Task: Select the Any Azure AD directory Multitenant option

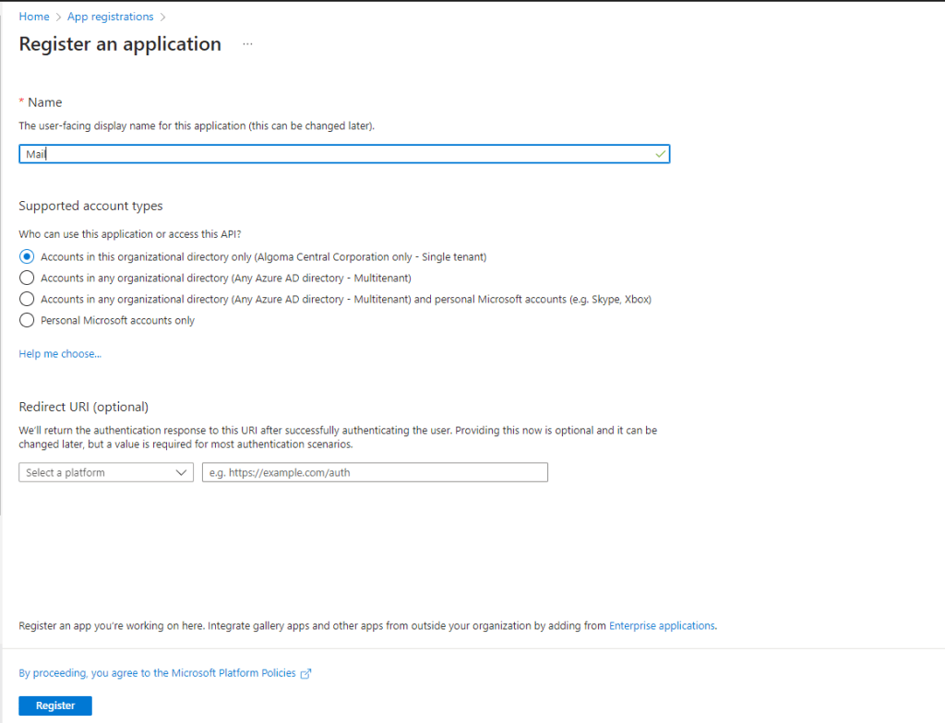Action: [x=27, y=278]
